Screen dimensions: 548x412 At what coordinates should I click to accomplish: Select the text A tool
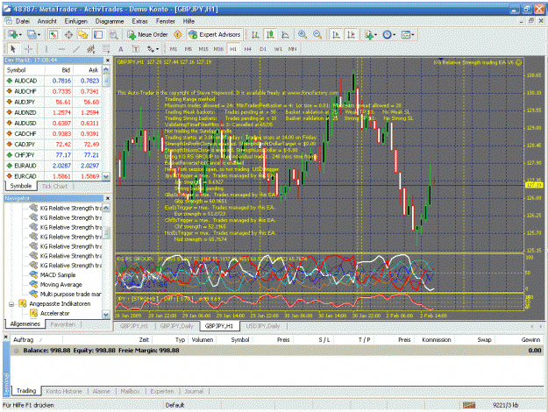pyautogui.click(x=121, y=49)
